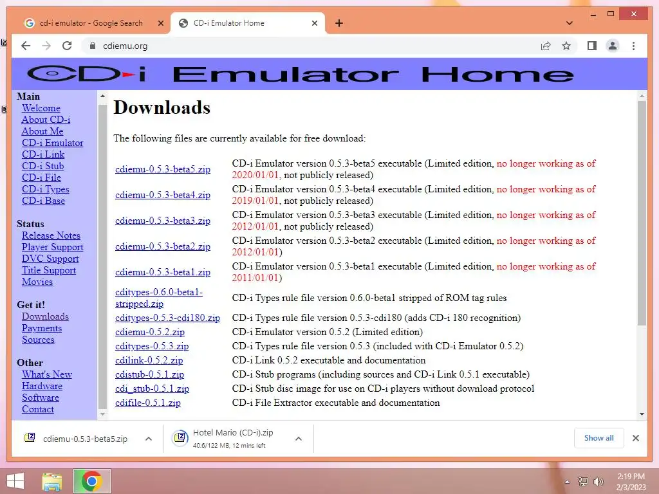659x494 pixels.
Task: Click the browser forward arrow
Action: (x=46, y=46)
